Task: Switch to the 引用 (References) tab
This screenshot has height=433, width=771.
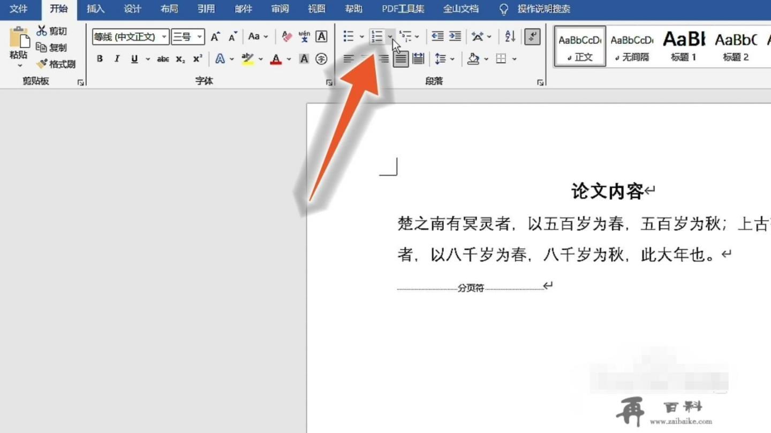Action: coord(206,9)
